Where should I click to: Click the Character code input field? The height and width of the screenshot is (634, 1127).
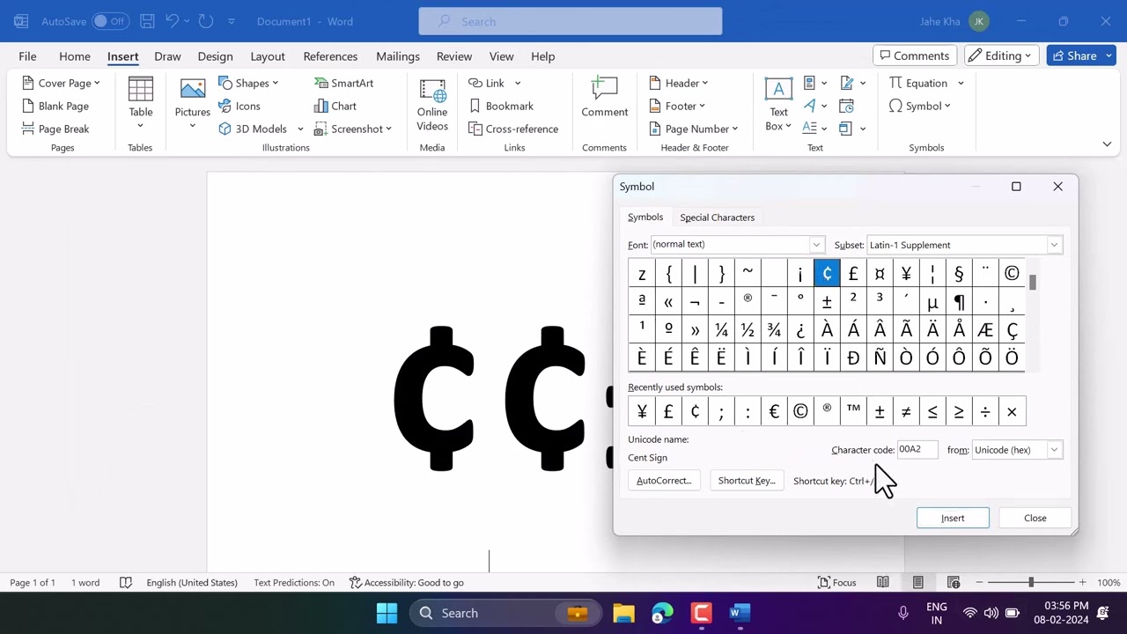pyautogui.click(x=917, y=450)
